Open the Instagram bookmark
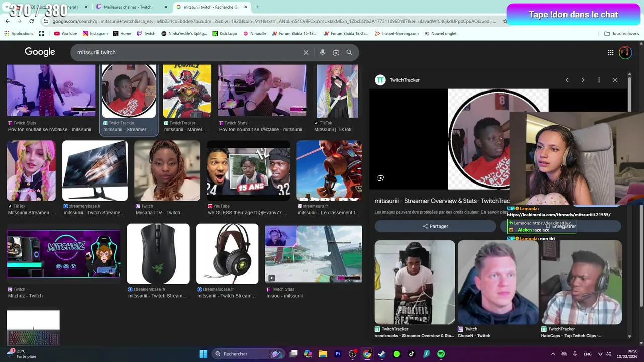 95,33
